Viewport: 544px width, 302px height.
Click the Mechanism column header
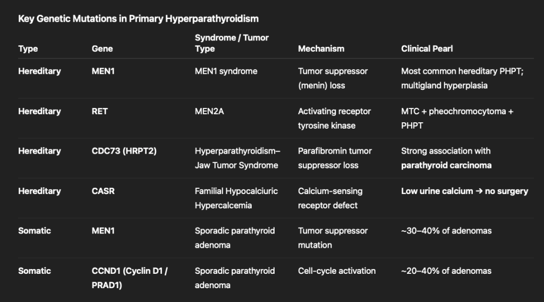point(321,48)
